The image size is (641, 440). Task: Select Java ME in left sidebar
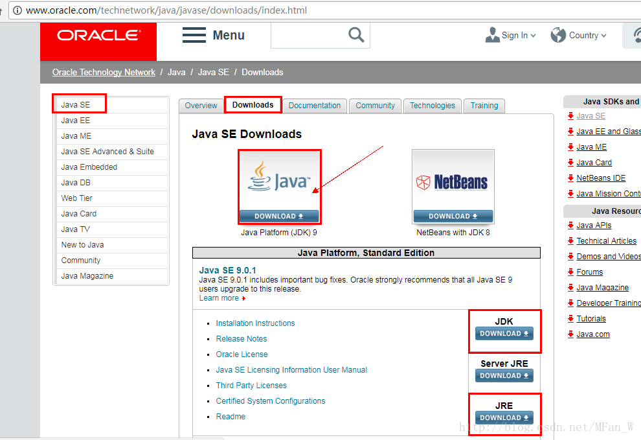(111, 136)
